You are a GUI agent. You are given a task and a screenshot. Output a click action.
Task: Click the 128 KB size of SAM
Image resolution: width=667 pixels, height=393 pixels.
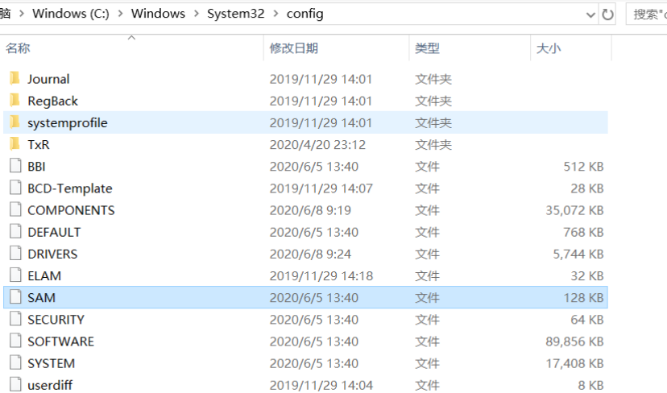coord(583,298)
